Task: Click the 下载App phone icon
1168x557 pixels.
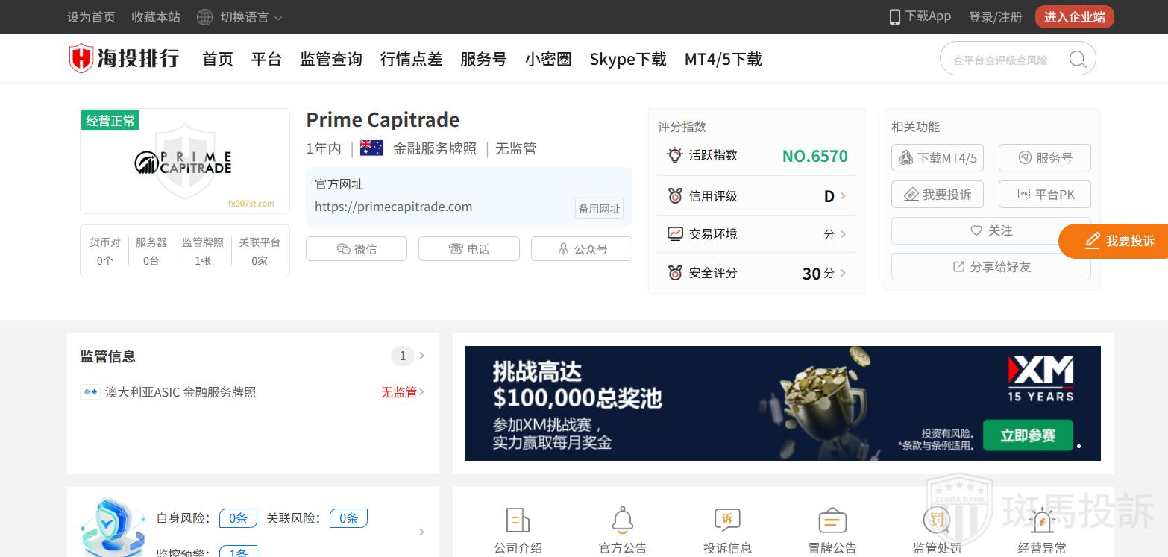Action: [x=894, y=17]
